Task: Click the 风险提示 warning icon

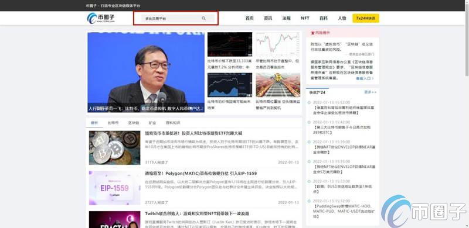Action: [x=313, y=33]
